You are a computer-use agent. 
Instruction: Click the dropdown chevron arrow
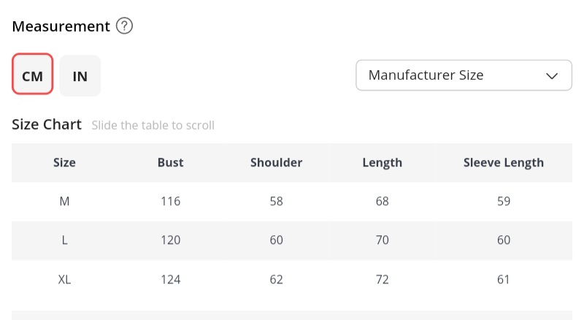click(x=553, y=75)
